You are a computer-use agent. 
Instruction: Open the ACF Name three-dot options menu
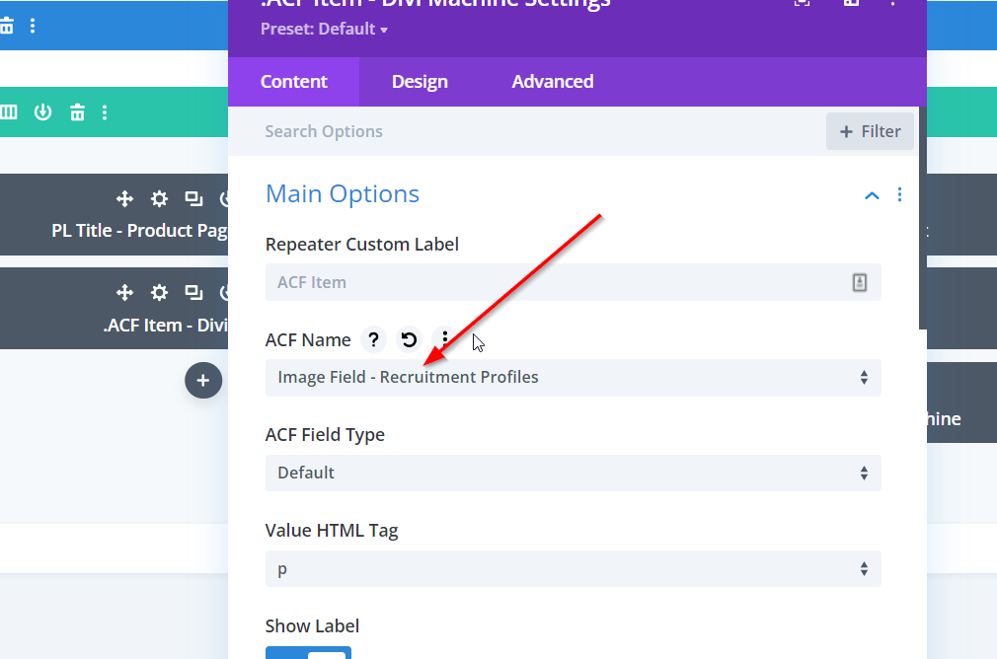[445, 339]
